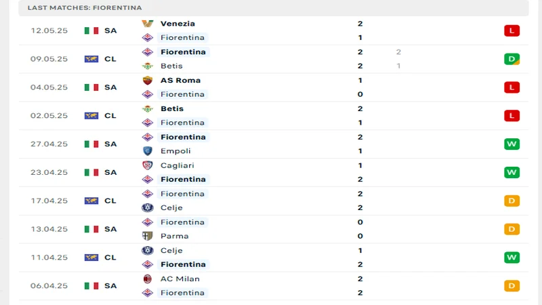Viewport: 542px width, 305px height.
Task: Click red L badge for Venezia match
Action: [x=512, y=30]
